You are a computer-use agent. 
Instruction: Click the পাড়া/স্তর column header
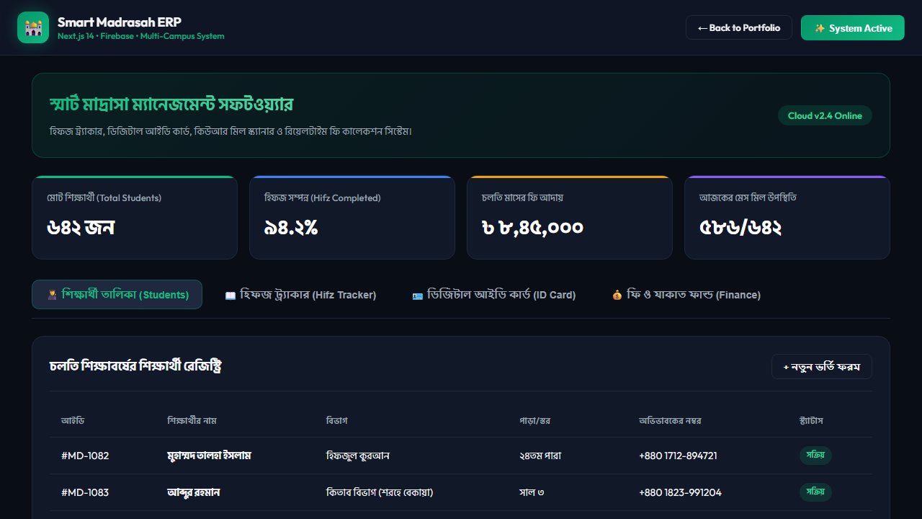click(x=535, y=420)
